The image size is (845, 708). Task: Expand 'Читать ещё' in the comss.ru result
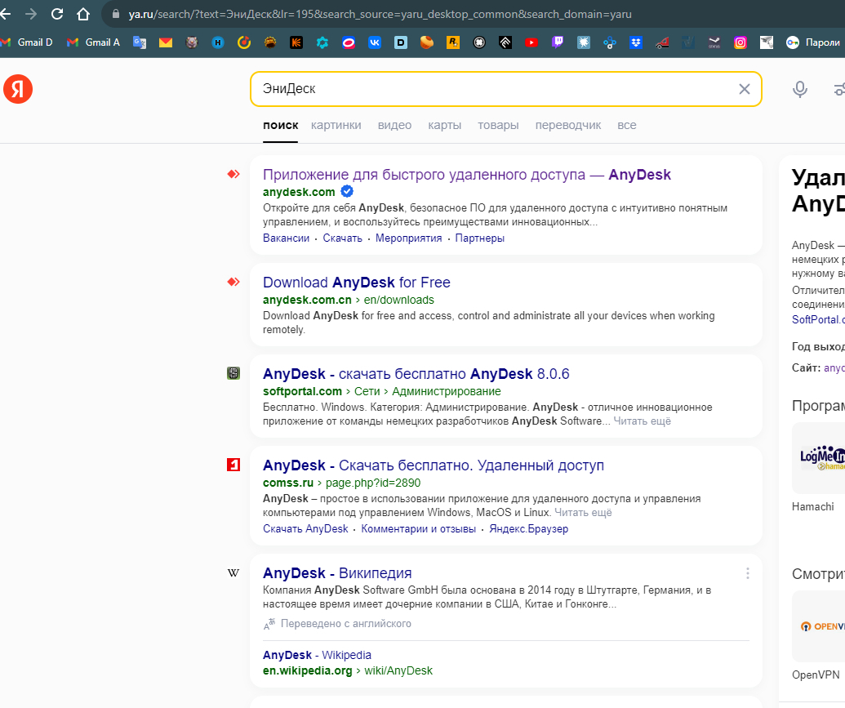click(583, 512)
